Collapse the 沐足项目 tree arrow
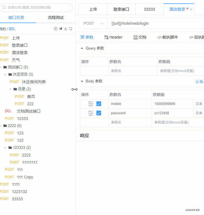Image resolution: width=204 pixels, height=215 pixels. pyautogui.click(x=5, y=75)
